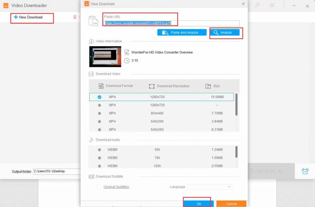Click New Download in the toolbar
315x207 pixels.
(x=28, y=17)
